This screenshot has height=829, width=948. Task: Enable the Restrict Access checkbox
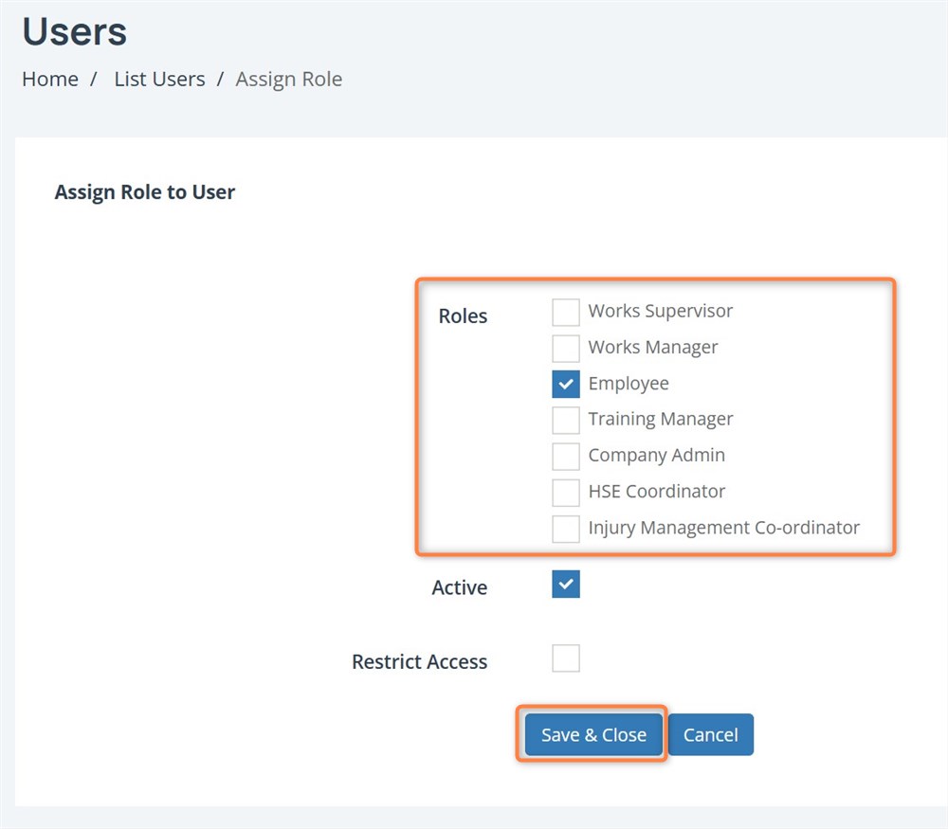566,658
